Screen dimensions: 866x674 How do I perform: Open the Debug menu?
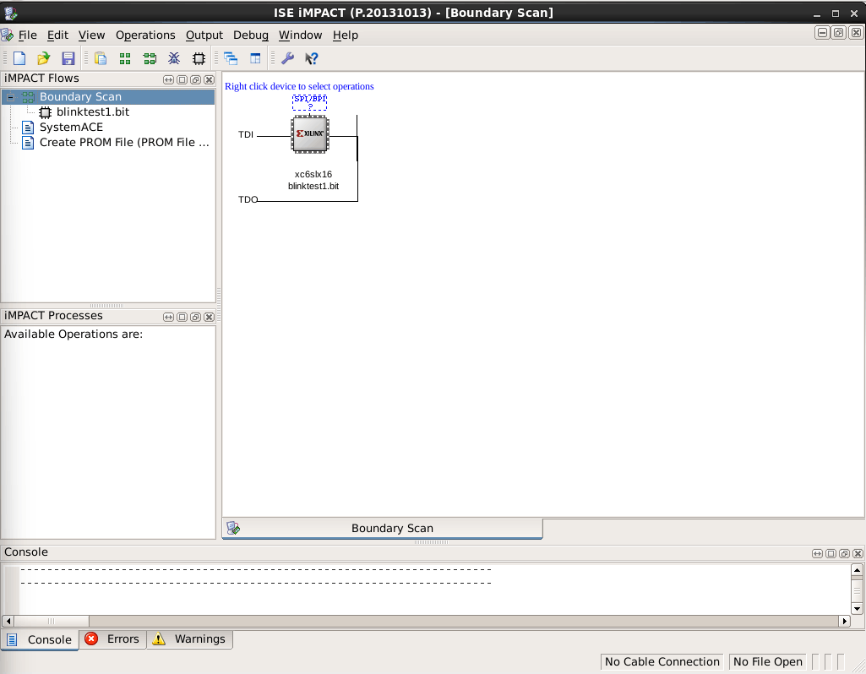point(250,35)
